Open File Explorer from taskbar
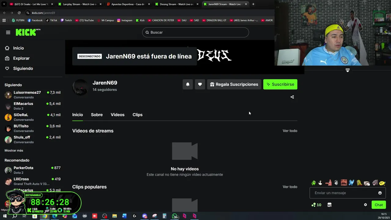The image size is (391, 220). (115, 216)
